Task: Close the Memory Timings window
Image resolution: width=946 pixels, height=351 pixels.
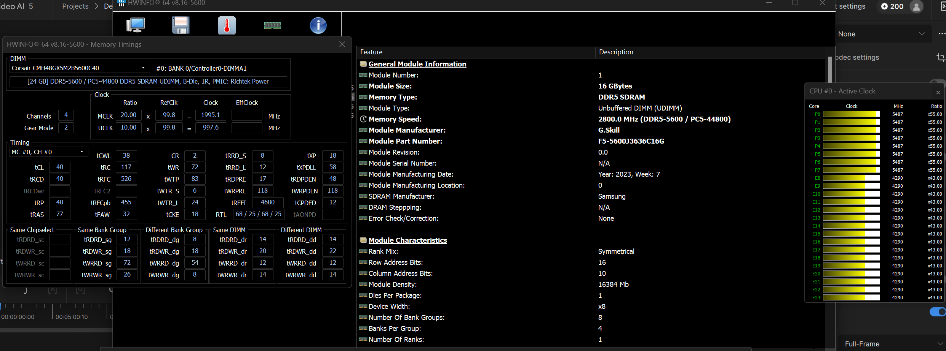Action: pyautogui.click(x=342, y=44)
